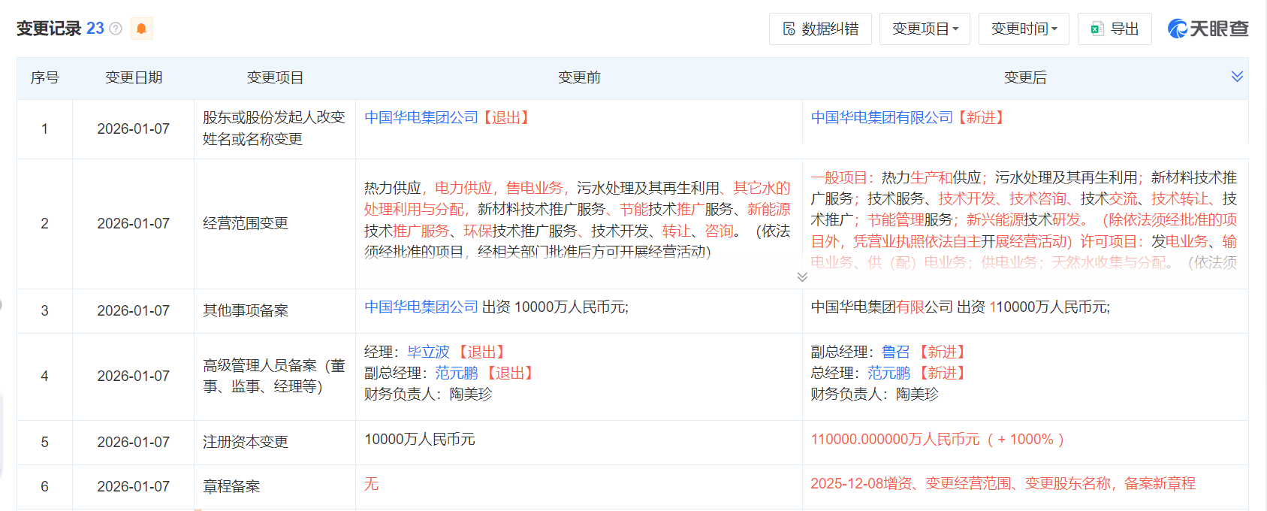Open 中国华电集团有限公司 link in row 1

(x=882, y=117)
